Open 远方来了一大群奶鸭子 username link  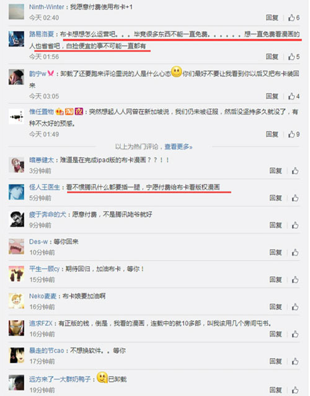coord(60,379)
